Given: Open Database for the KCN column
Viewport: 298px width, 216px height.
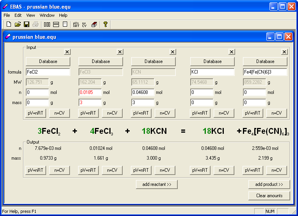Looking at the screenshot, I should [153, 61].
